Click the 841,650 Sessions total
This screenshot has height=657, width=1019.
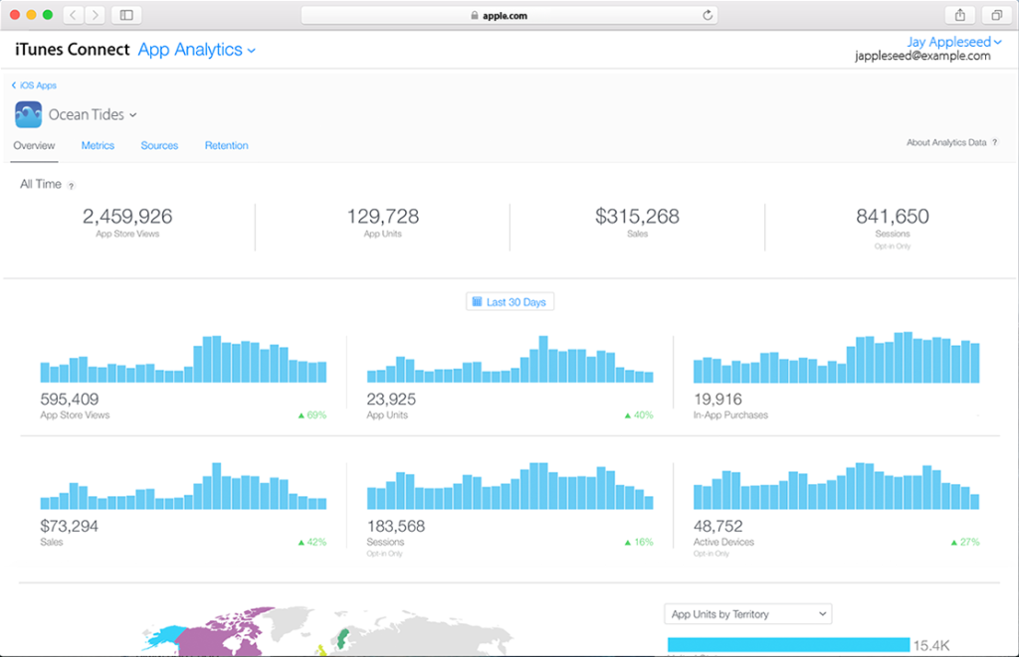click(x=893, y=217)
